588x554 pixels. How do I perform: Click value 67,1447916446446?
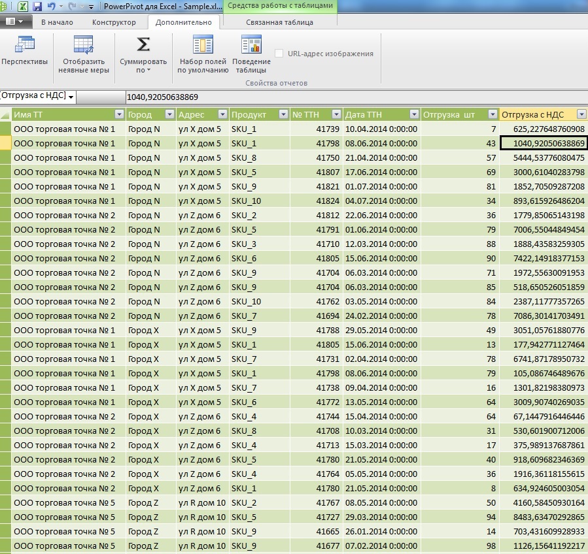tap(544, 417)
